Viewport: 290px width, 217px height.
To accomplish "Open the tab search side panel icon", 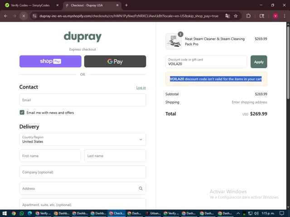I will coord(262,16).
